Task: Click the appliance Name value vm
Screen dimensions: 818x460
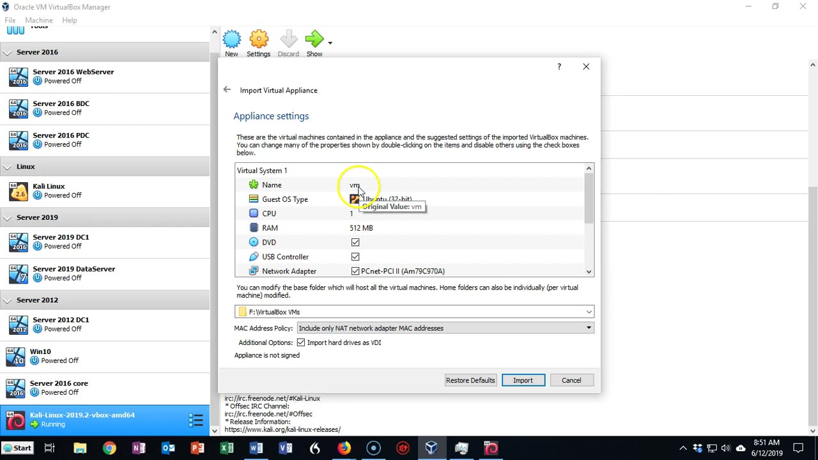Action: 354,185
